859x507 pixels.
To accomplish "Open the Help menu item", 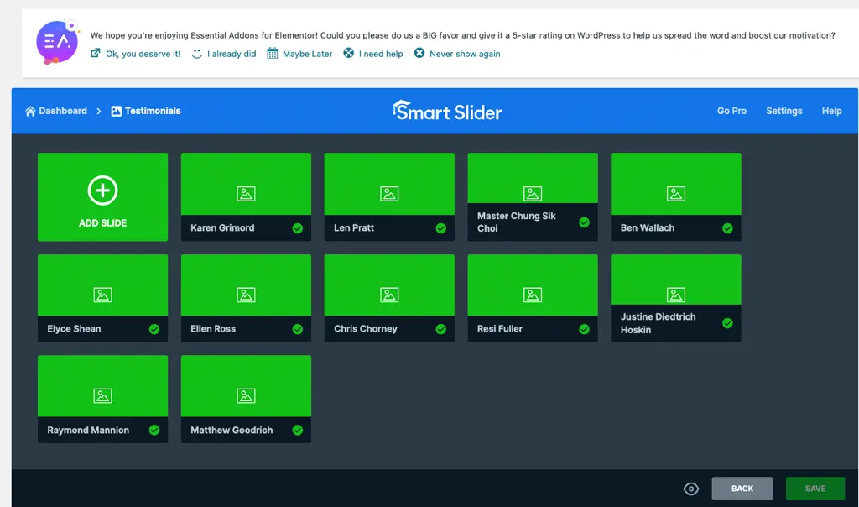I will 831,111.
